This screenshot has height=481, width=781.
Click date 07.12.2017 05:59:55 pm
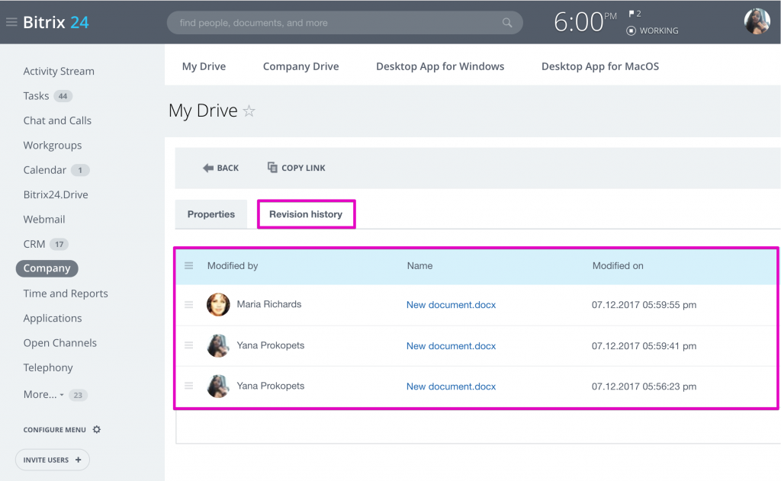pos(644,305)
